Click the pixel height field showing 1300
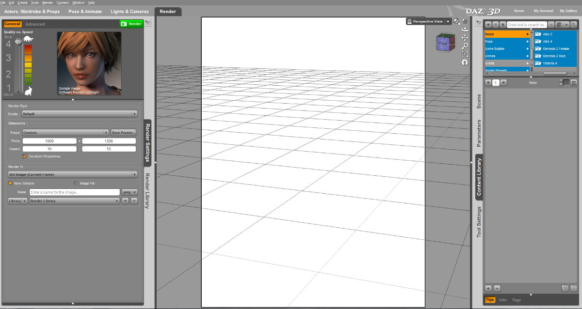Screen dimensions: 582x309 109,141
